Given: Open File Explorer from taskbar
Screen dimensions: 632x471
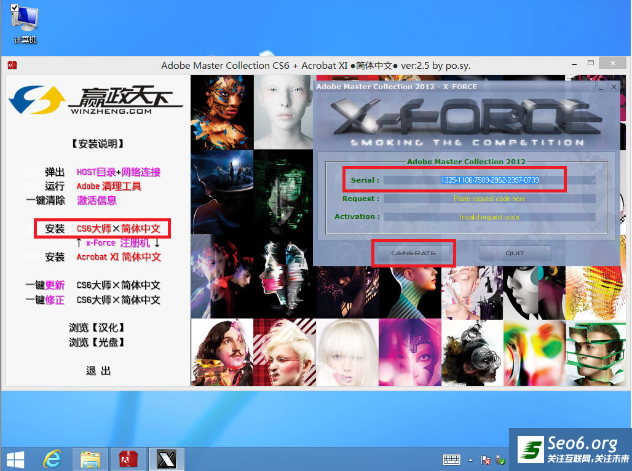Looking at the screenshot, I should pyautogui.click(x=90, y=459).
